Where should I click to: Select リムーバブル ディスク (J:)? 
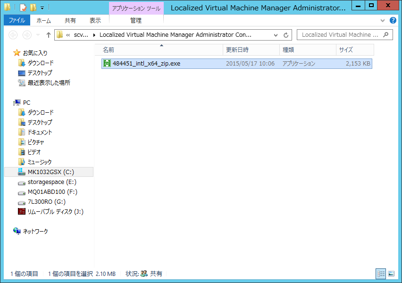pyautogui.click(x=55, y=212)
